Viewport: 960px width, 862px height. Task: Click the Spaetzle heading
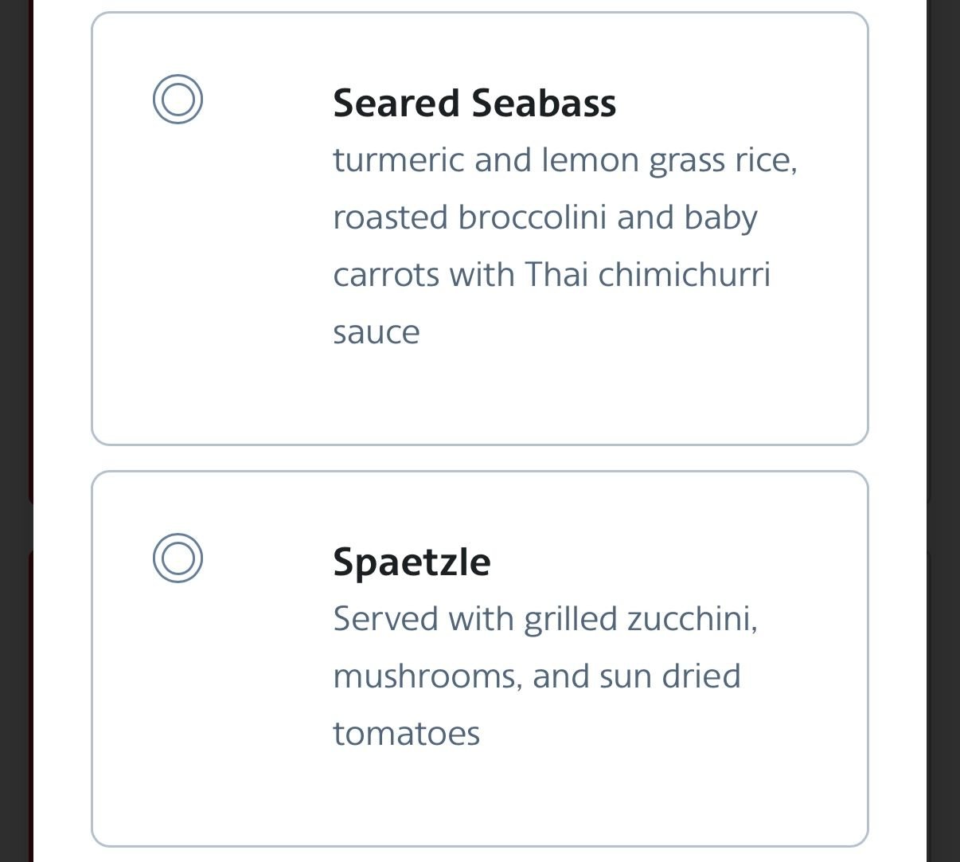(412, 562)
